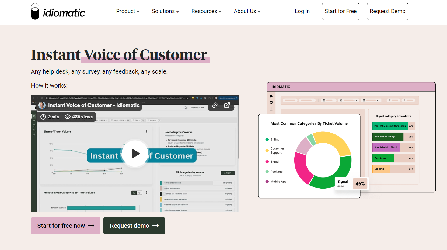Click the Package legend label

coord(277,172)
